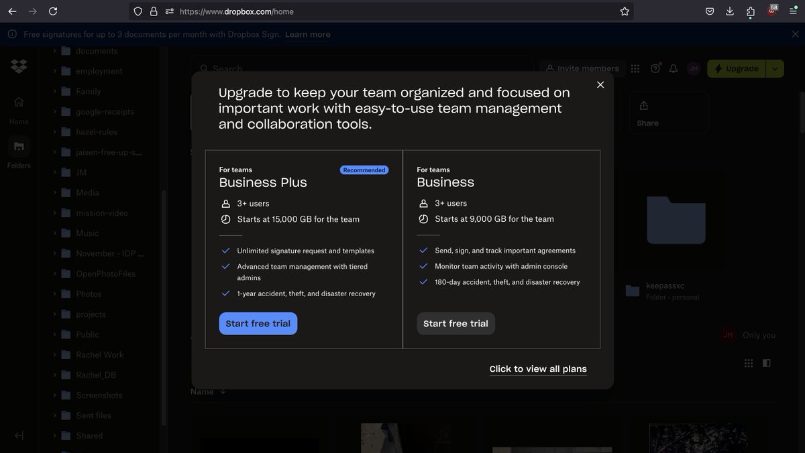The height and width of the screenshot is (453, 805).
Task: Open browser extensions puzzle icon
Action: [751, 11]
